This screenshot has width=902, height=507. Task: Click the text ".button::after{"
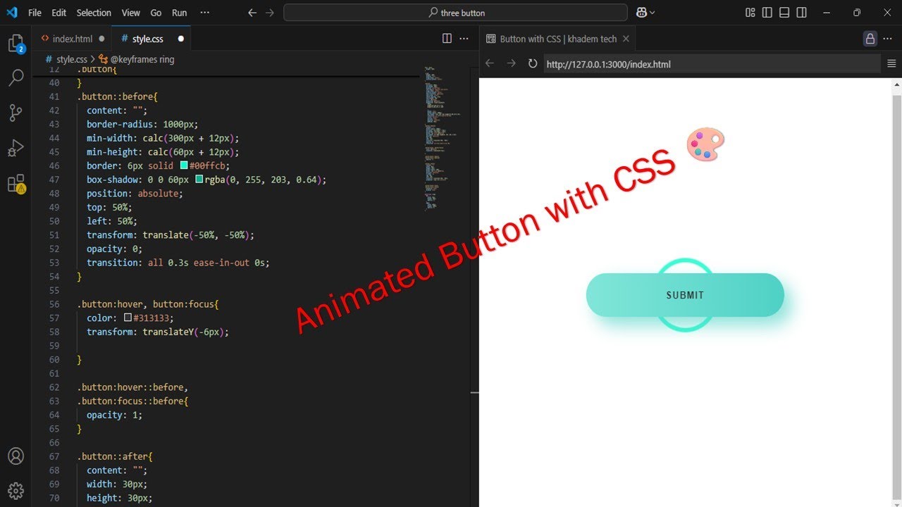(115, 456)
